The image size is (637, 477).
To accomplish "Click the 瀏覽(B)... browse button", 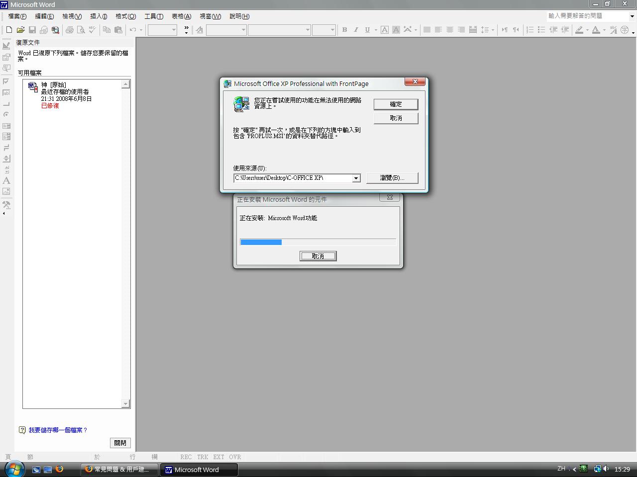I will coord(392,178).
